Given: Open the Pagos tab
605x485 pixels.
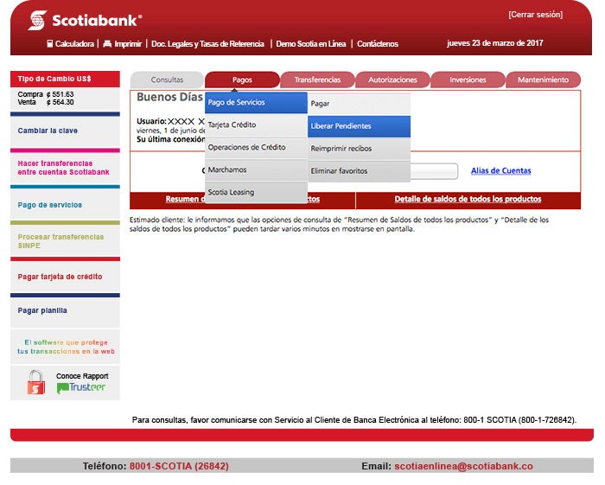Looking at the screenshot, I should (242, 80).
